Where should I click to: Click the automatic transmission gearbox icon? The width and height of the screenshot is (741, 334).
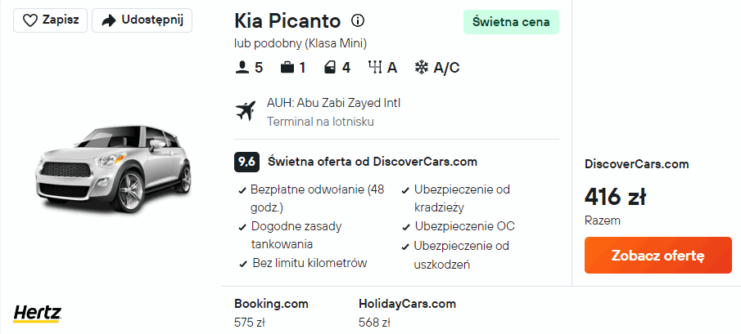click(377, 68)
